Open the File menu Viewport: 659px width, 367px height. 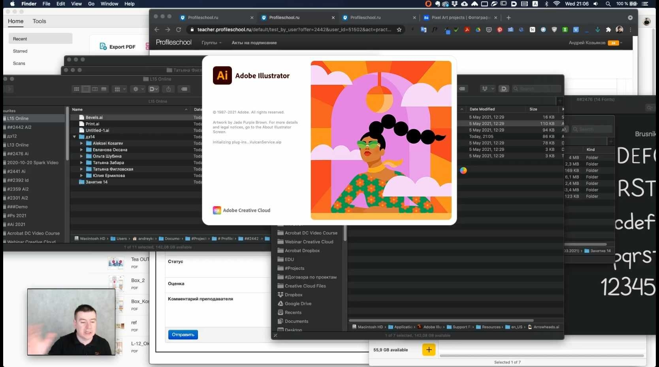(46, 4)
